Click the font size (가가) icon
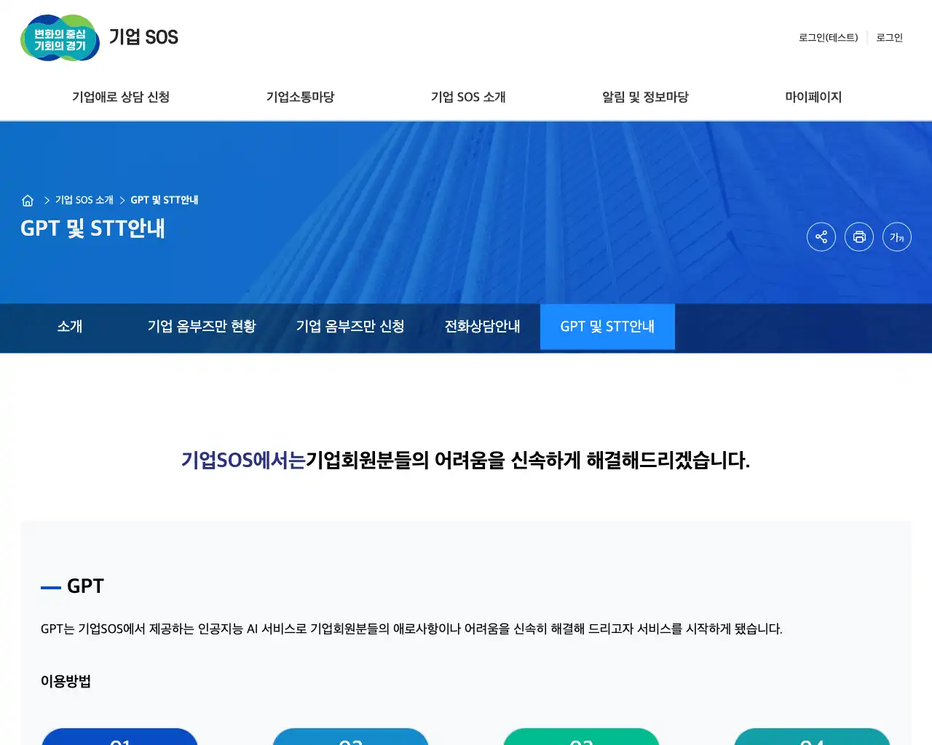 point(897,236)
